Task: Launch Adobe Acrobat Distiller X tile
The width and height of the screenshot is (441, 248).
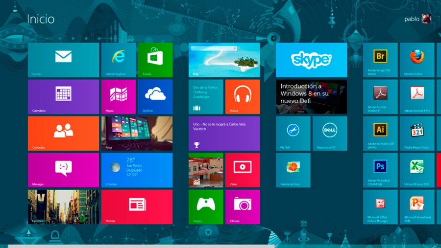Action: coord(380,97)
